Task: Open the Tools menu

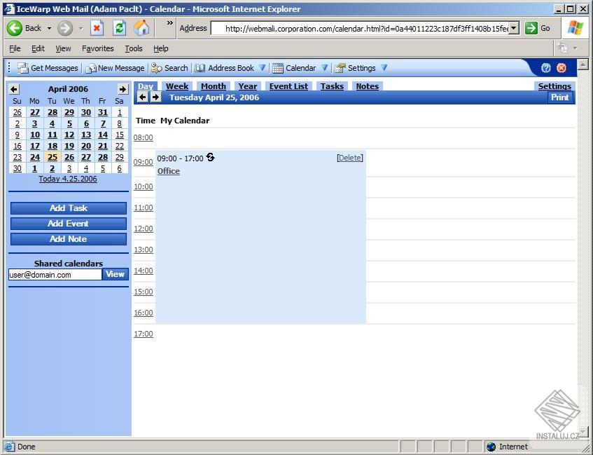Action: 134,48
